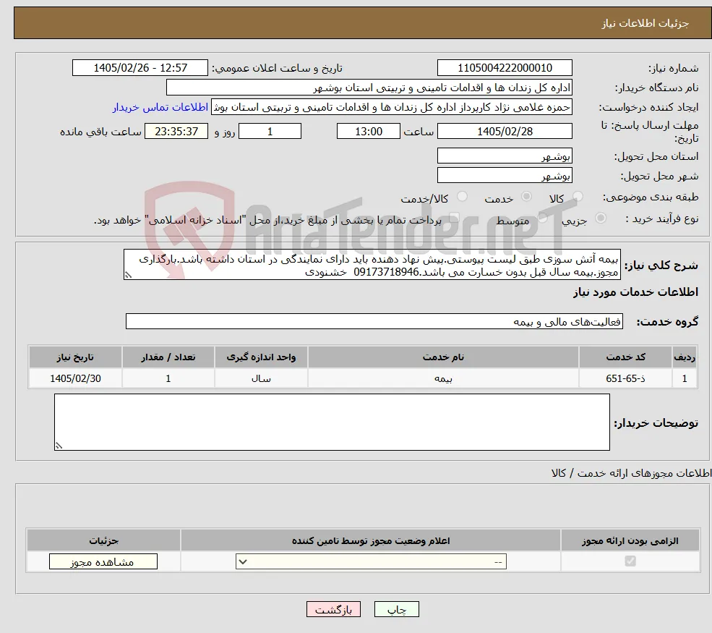Image resolution: width=712 pixels, height=633 pixels.
Task: Click the remaining days field showing 1
Action: [270, 132]
